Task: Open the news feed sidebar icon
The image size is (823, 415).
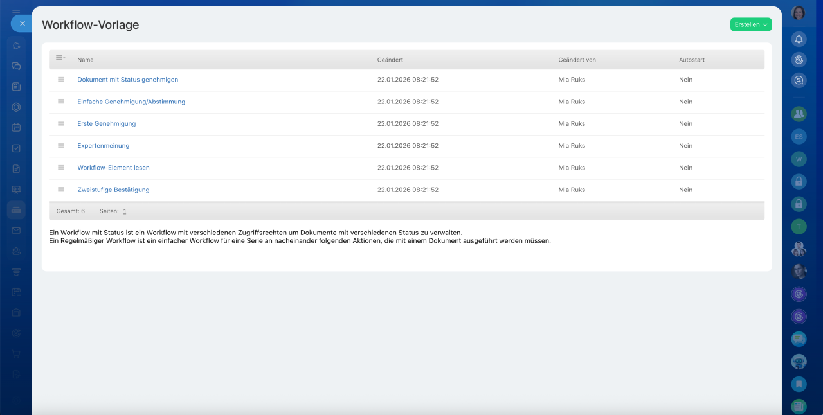Action: pos(16,86)
